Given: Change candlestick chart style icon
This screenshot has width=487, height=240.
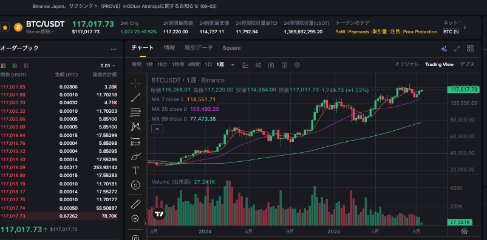Looking at the screenshot, I should [x=258, y=65].
